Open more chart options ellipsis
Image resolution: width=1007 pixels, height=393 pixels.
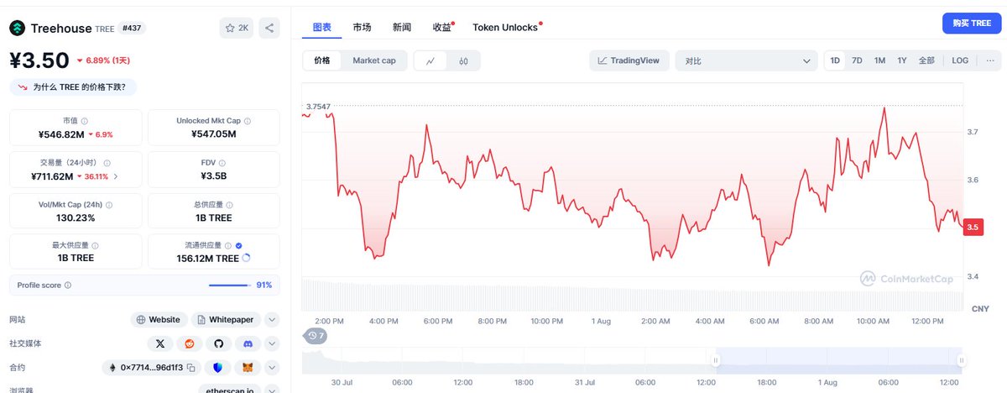(x=990, y=60)
